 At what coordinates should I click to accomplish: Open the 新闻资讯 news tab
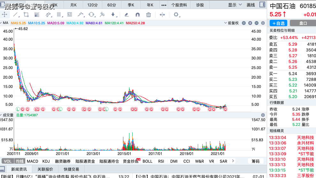point(20,169)
